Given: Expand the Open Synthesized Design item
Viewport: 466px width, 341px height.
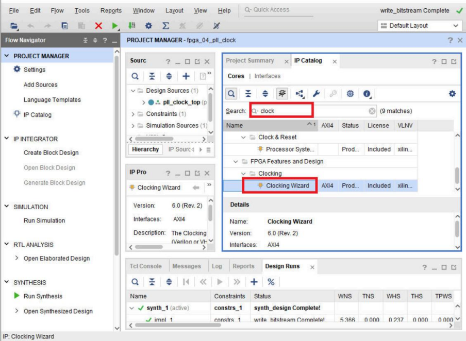Looking at the screenshot, I should point(17,311).
